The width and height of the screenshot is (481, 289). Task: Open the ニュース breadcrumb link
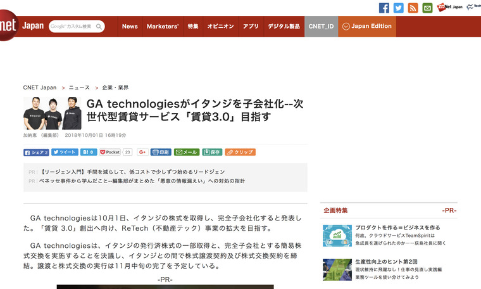[x=79, y=87]
